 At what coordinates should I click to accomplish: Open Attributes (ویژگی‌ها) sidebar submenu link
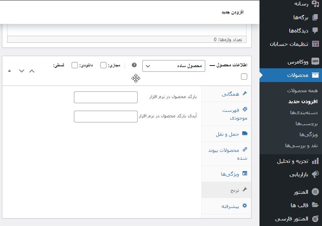[x=309, y=135]
